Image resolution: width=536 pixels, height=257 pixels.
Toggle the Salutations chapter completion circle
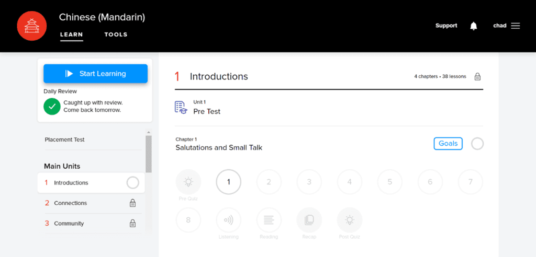point(477,144)
